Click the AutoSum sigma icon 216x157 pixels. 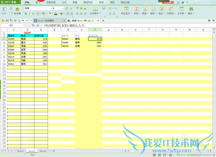coord(137,9)
